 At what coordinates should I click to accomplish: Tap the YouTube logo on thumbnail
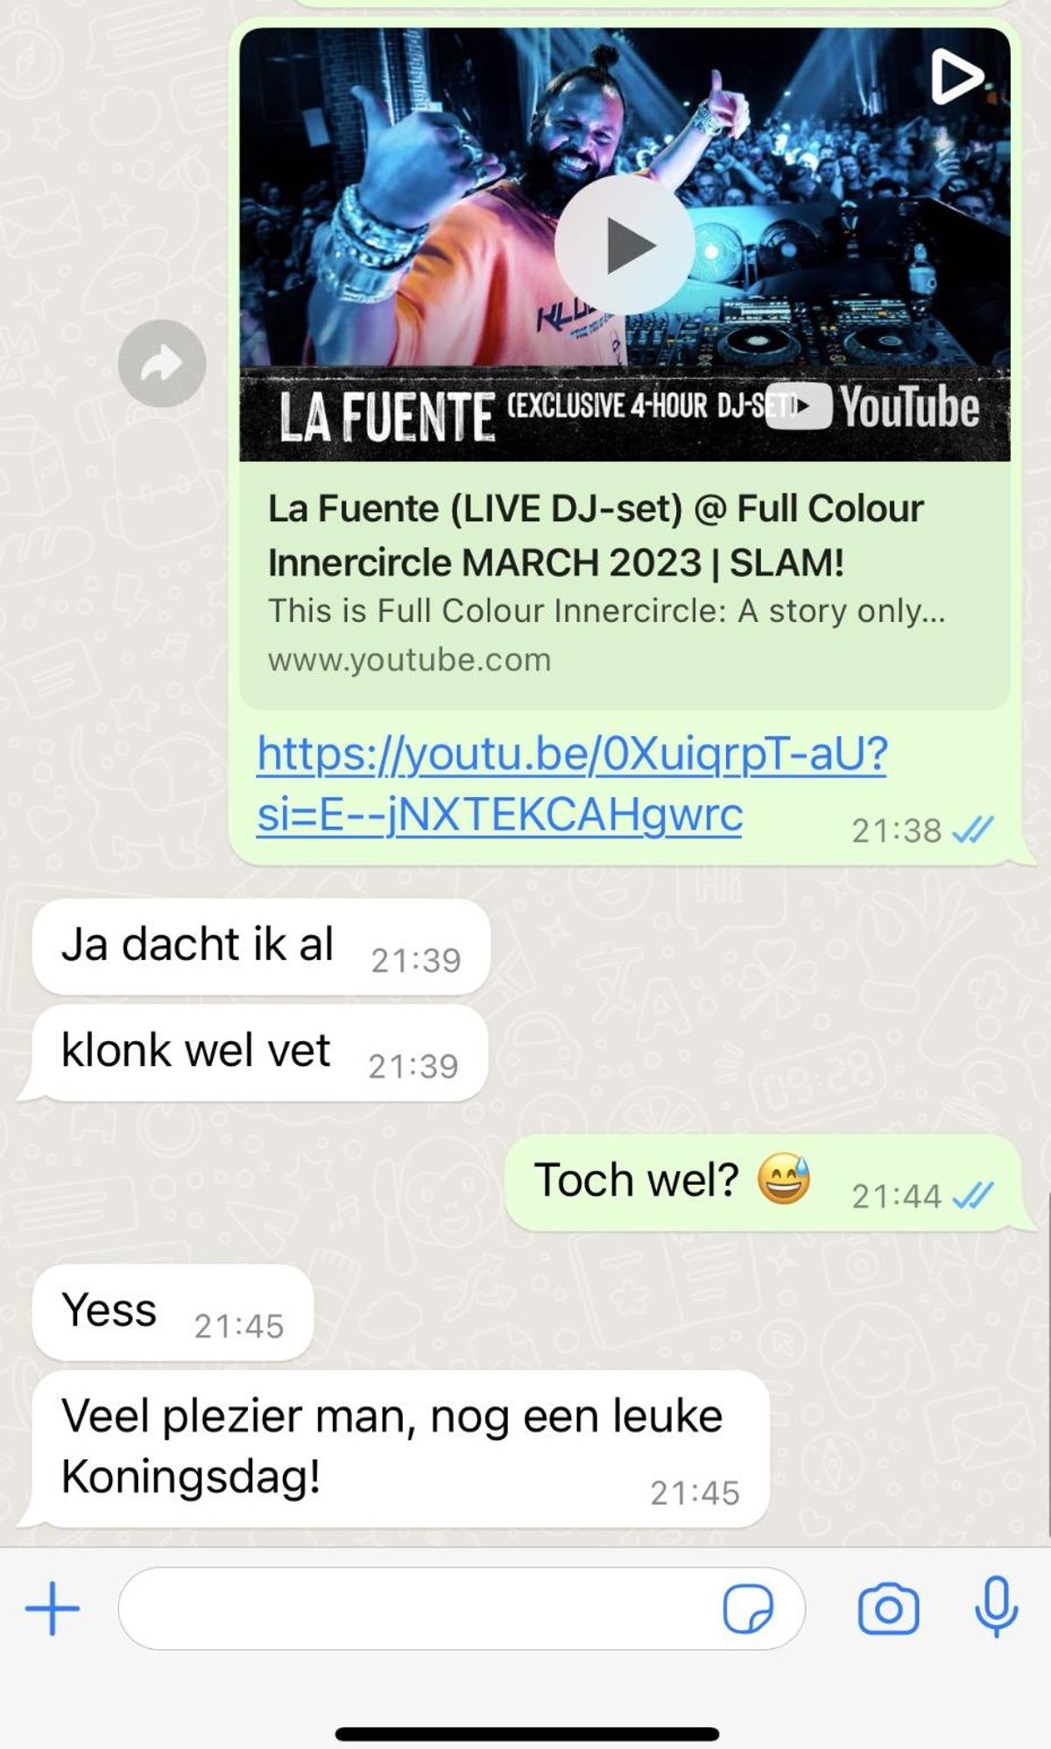point(872,407)
